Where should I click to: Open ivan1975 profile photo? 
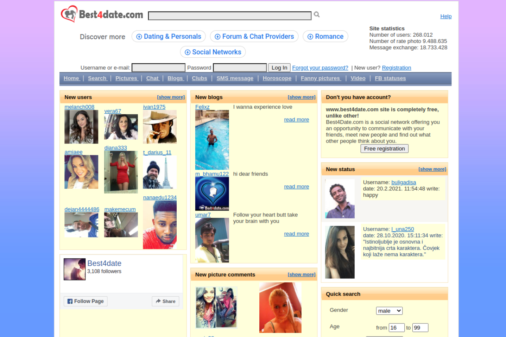pyautogui.click(x=160, y=127)
